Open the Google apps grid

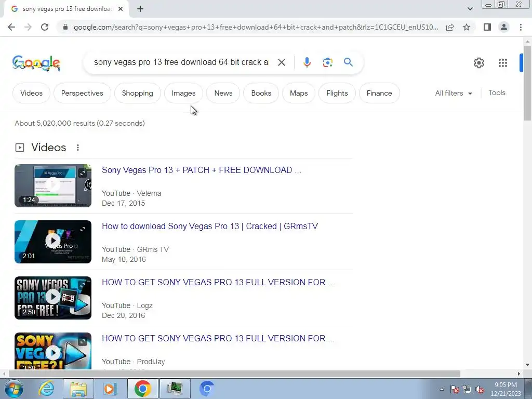(x=503, y=63)
